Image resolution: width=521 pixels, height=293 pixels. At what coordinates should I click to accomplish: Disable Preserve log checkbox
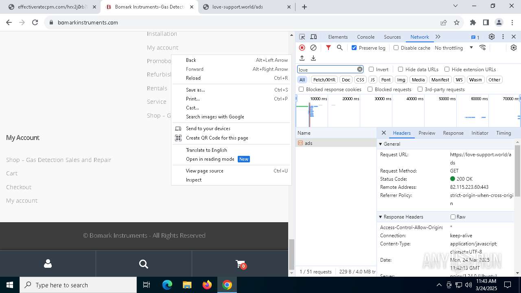(354, 48)
